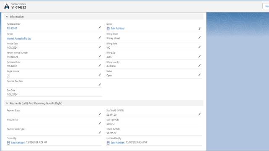Toggle the Single Invoice checkbox
This screenshot has height=151, width=269.
(x=8, y=76)
